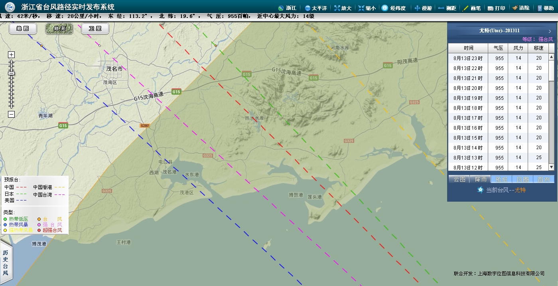The image size is (558, 286).
Task: Pick the 画笔 pen drawing tool
Action: pyautogui.click(x=471, y=8)
